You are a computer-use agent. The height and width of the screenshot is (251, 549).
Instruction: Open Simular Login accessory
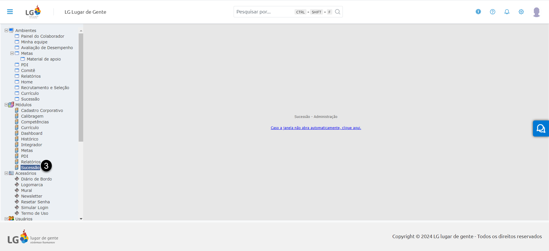pyautogui.click(x=35, y=208)
